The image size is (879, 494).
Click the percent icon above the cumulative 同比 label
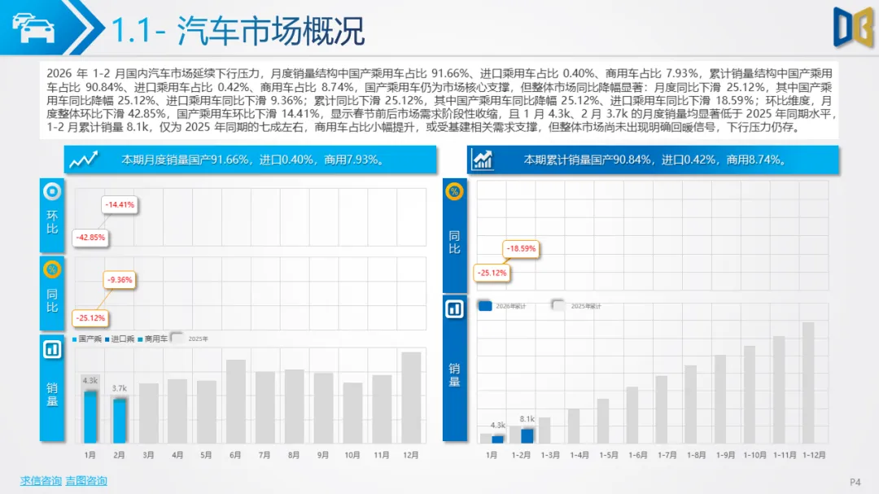(455, 192)
